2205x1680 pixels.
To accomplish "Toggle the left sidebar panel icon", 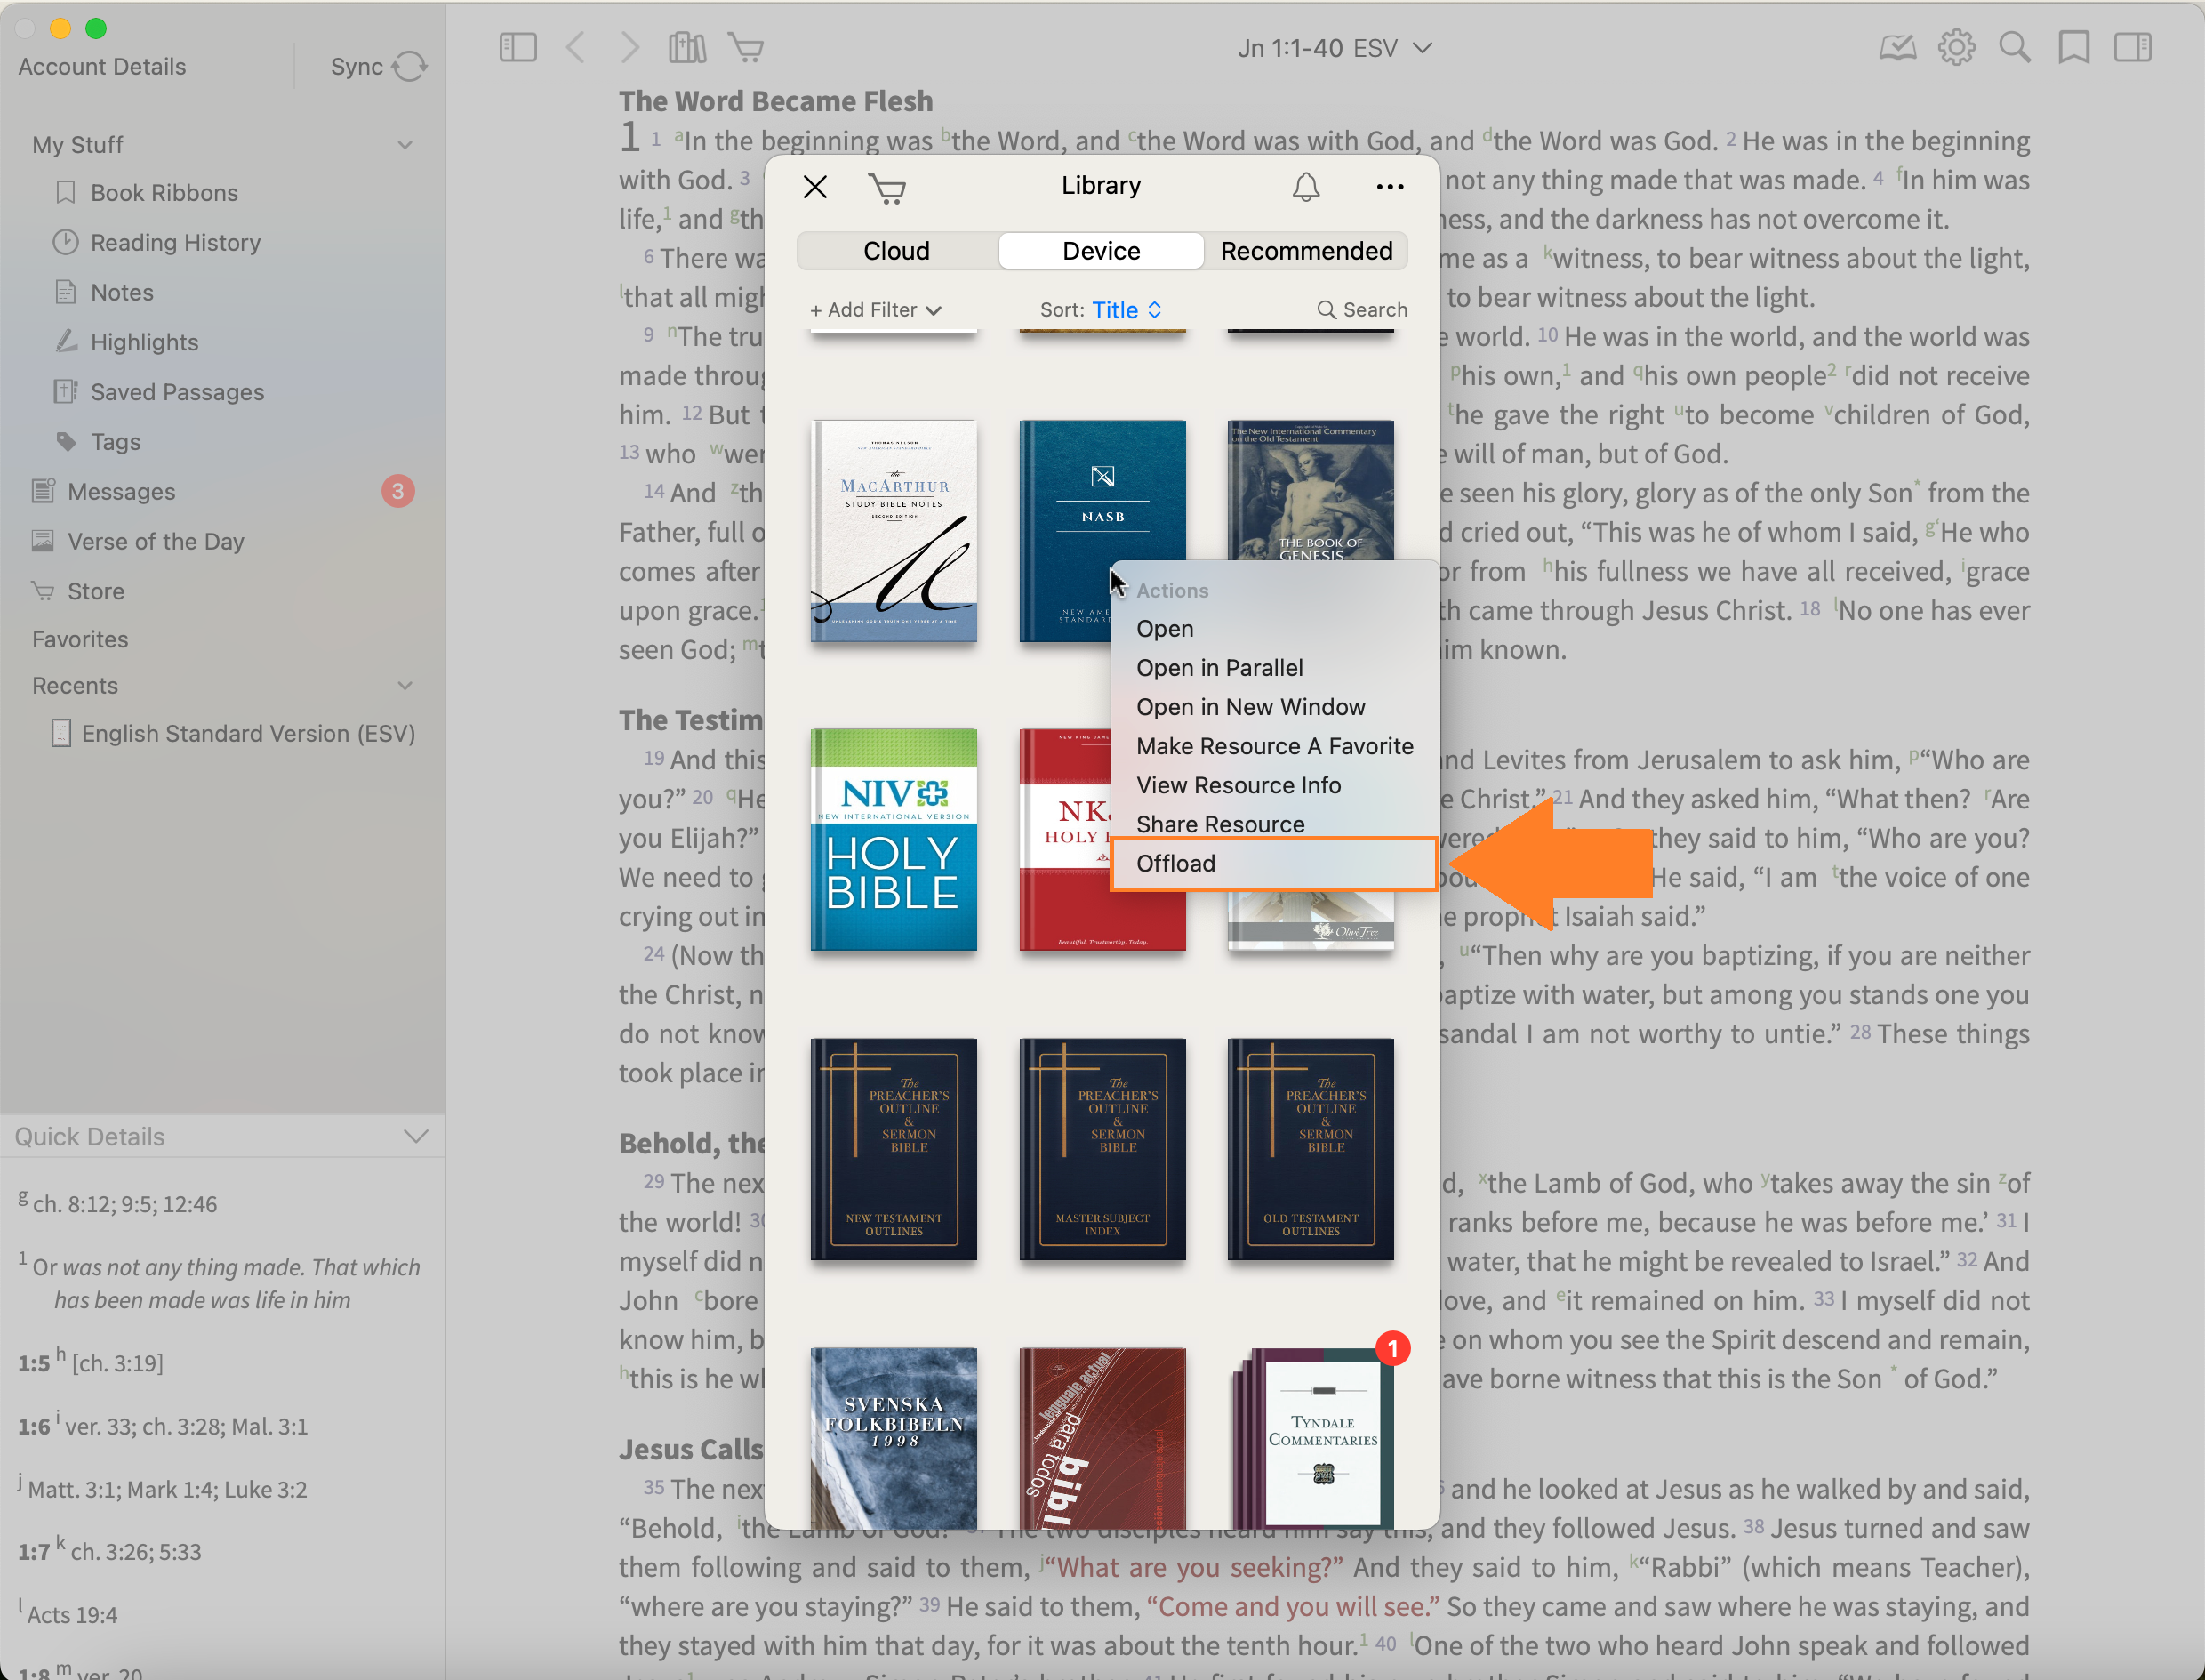I will (x=517, y=47).
